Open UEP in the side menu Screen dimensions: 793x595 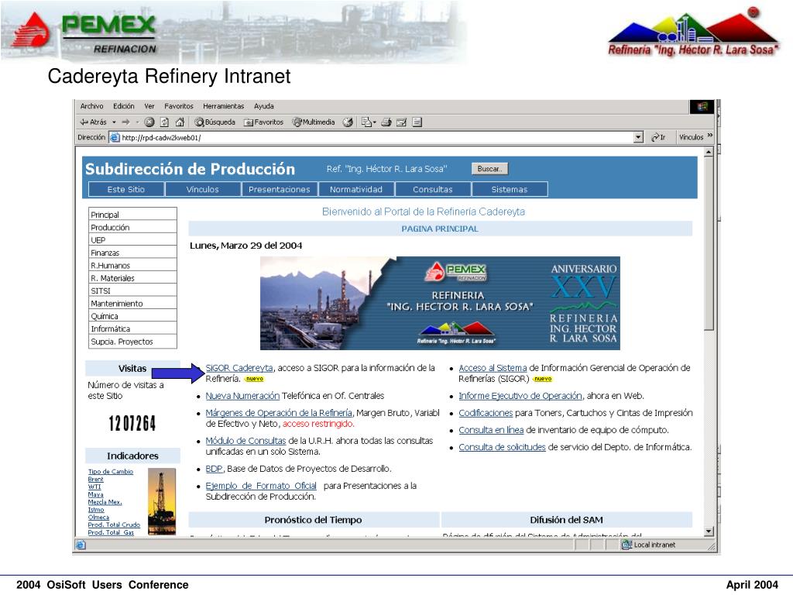pyautogui.click(x=132, y=240)
